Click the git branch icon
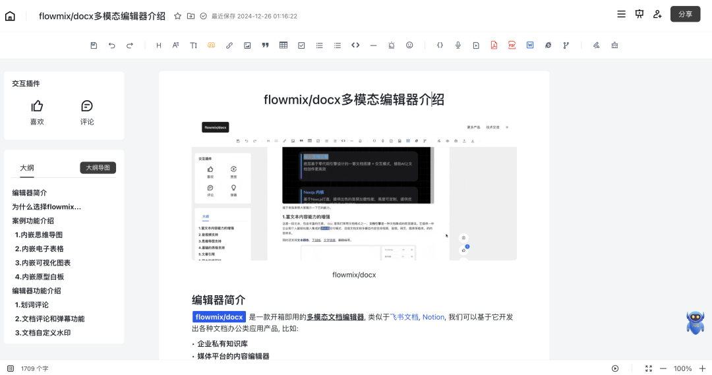 click(566, 45)
